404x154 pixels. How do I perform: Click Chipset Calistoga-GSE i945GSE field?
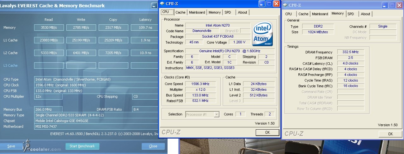[96, 121]
